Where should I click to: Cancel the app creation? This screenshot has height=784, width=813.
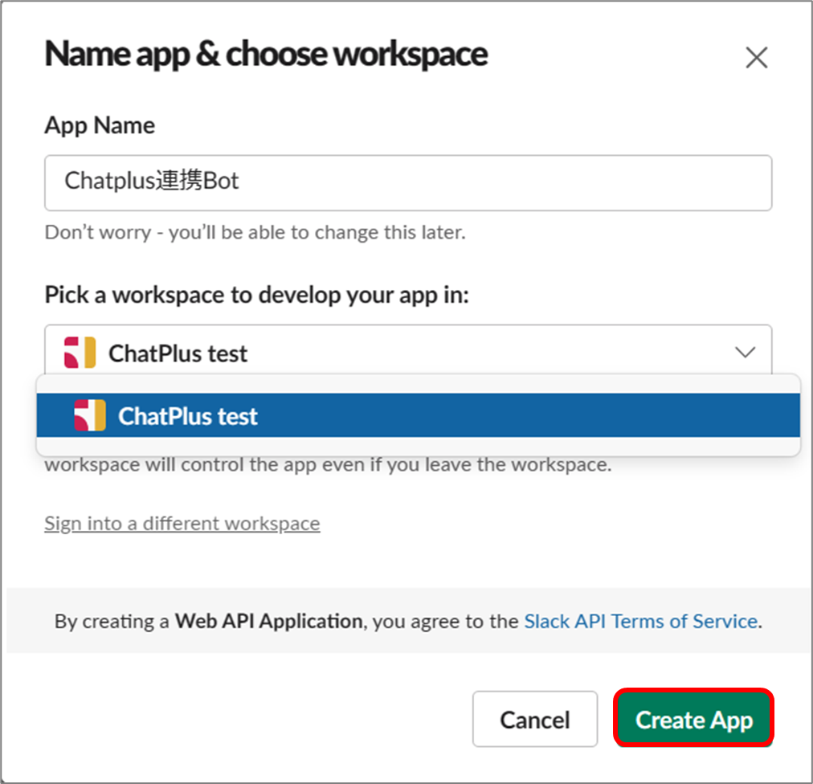click(534, 719)
